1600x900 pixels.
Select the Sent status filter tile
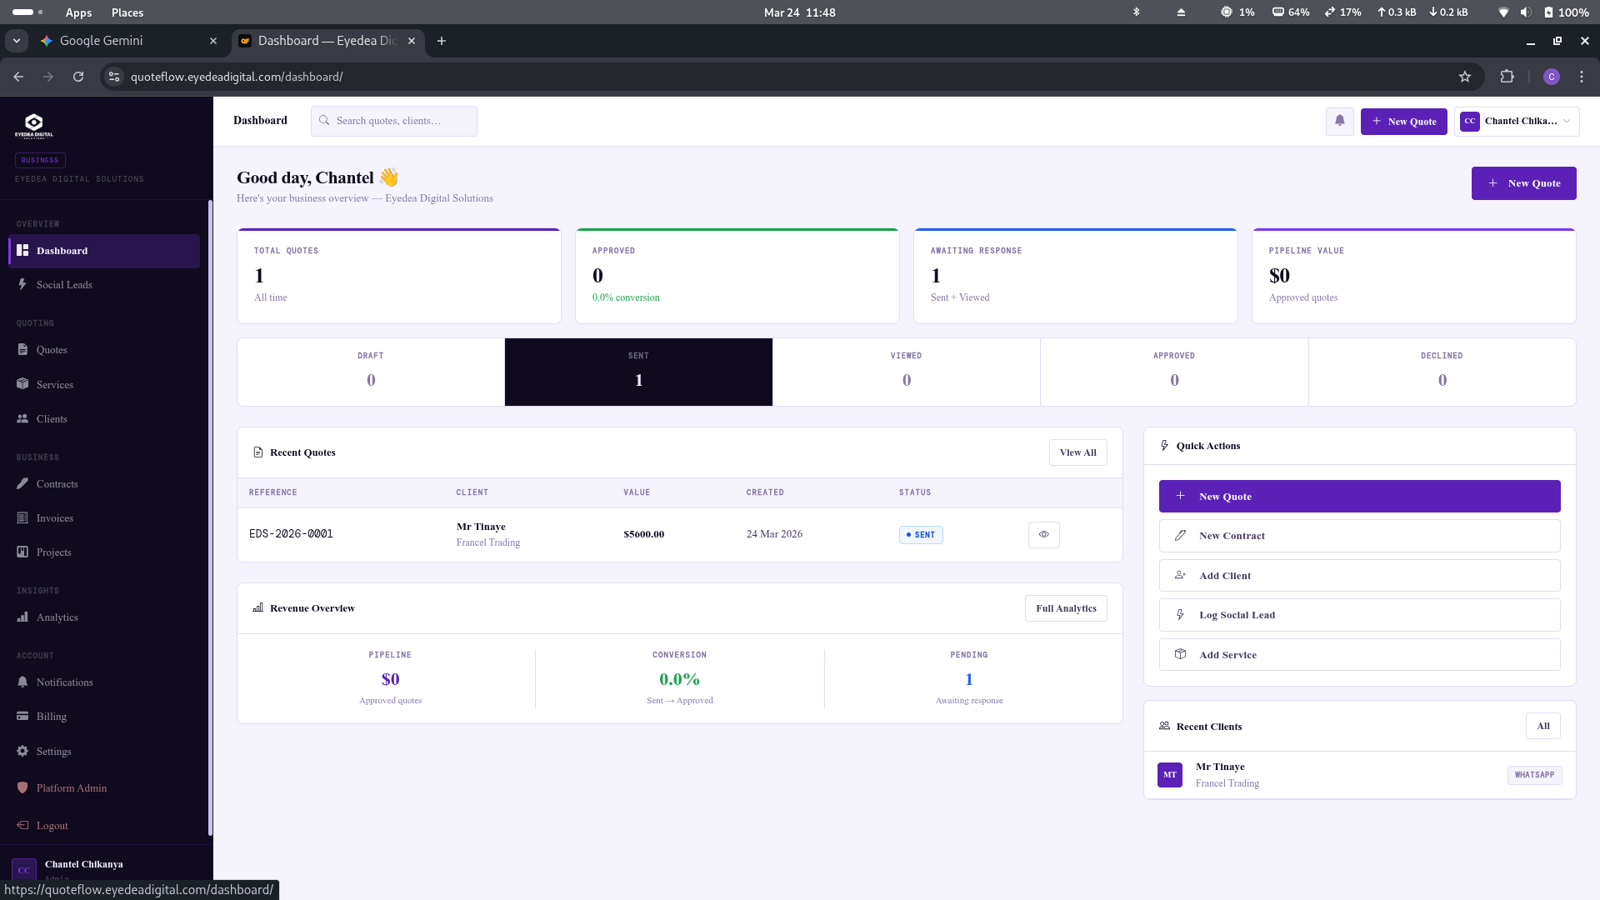[638, 372]
